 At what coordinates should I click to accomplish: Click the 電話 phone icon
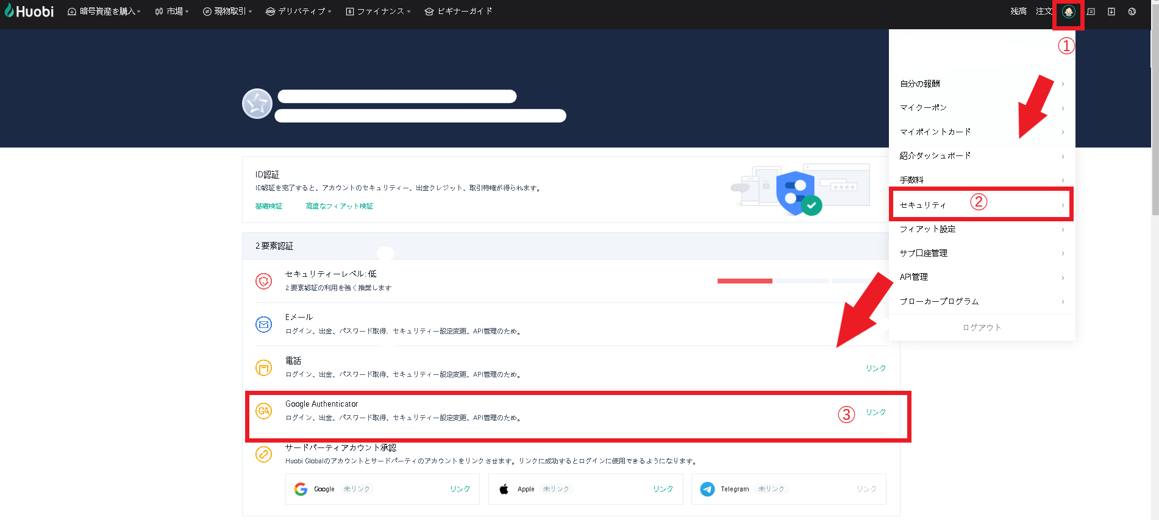[263, 368]
